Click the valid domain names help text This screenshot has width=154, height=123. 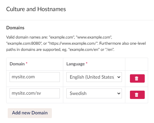coord(76,43)
